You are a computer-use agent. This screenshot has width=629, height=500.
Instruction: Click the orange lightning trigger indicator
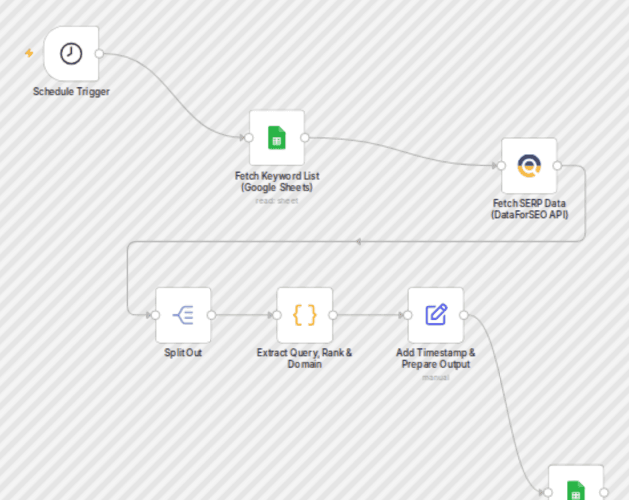point(29,53)
